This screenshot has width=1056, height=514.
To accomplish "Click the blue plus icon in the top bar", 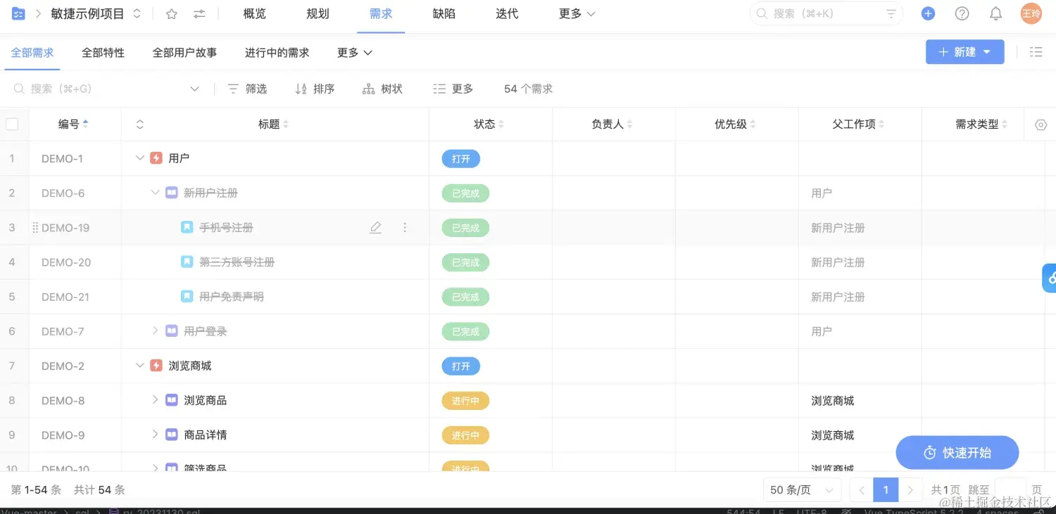I will (928, 13).
